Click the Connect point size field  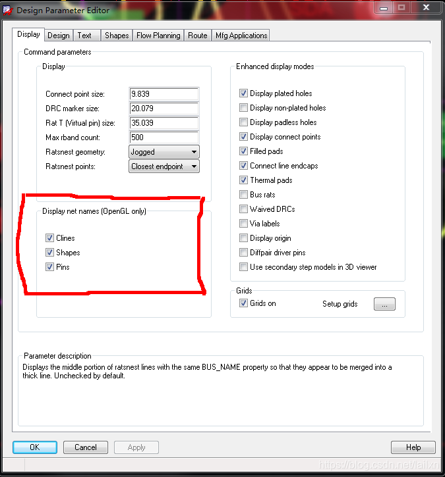coord(164,94)
